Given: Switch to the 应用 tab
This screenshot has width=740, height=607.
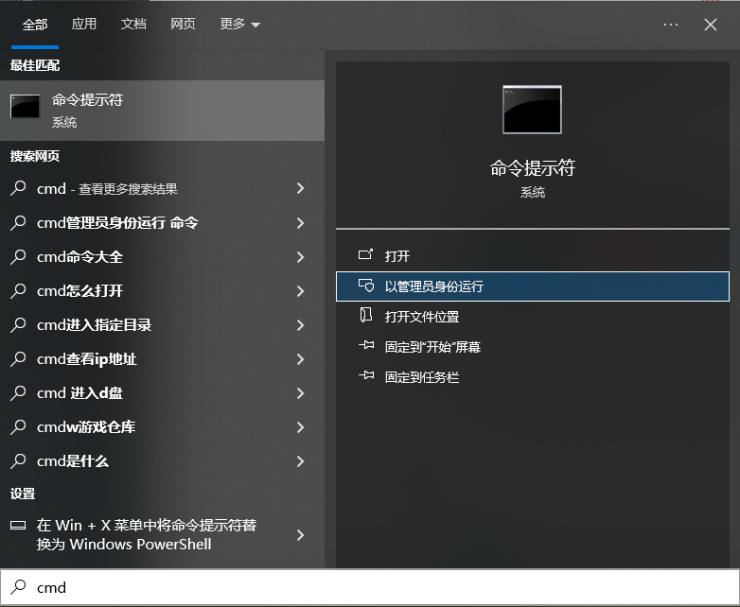Looking at the screenshot, I should (x=84, y=25).
